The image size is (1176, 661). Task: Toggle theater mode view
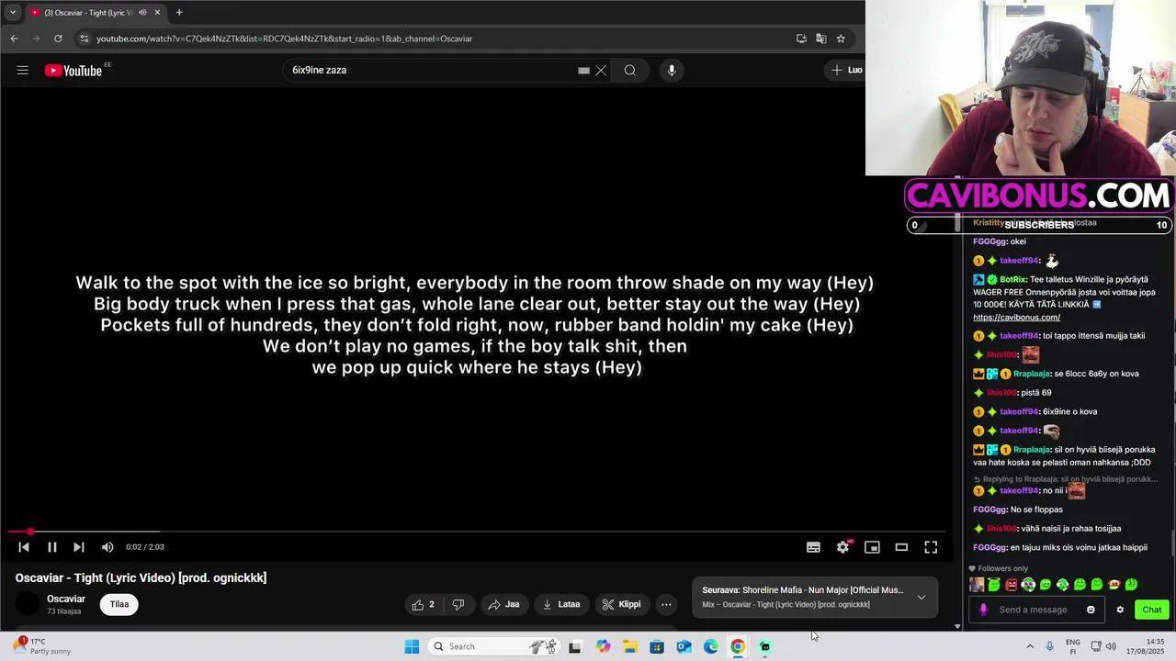coord(901,547)
